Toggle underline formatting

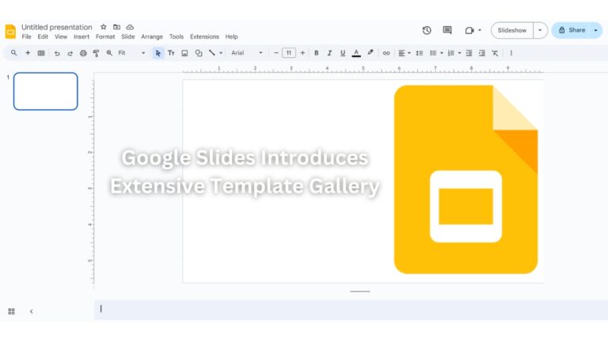[343, 53]
